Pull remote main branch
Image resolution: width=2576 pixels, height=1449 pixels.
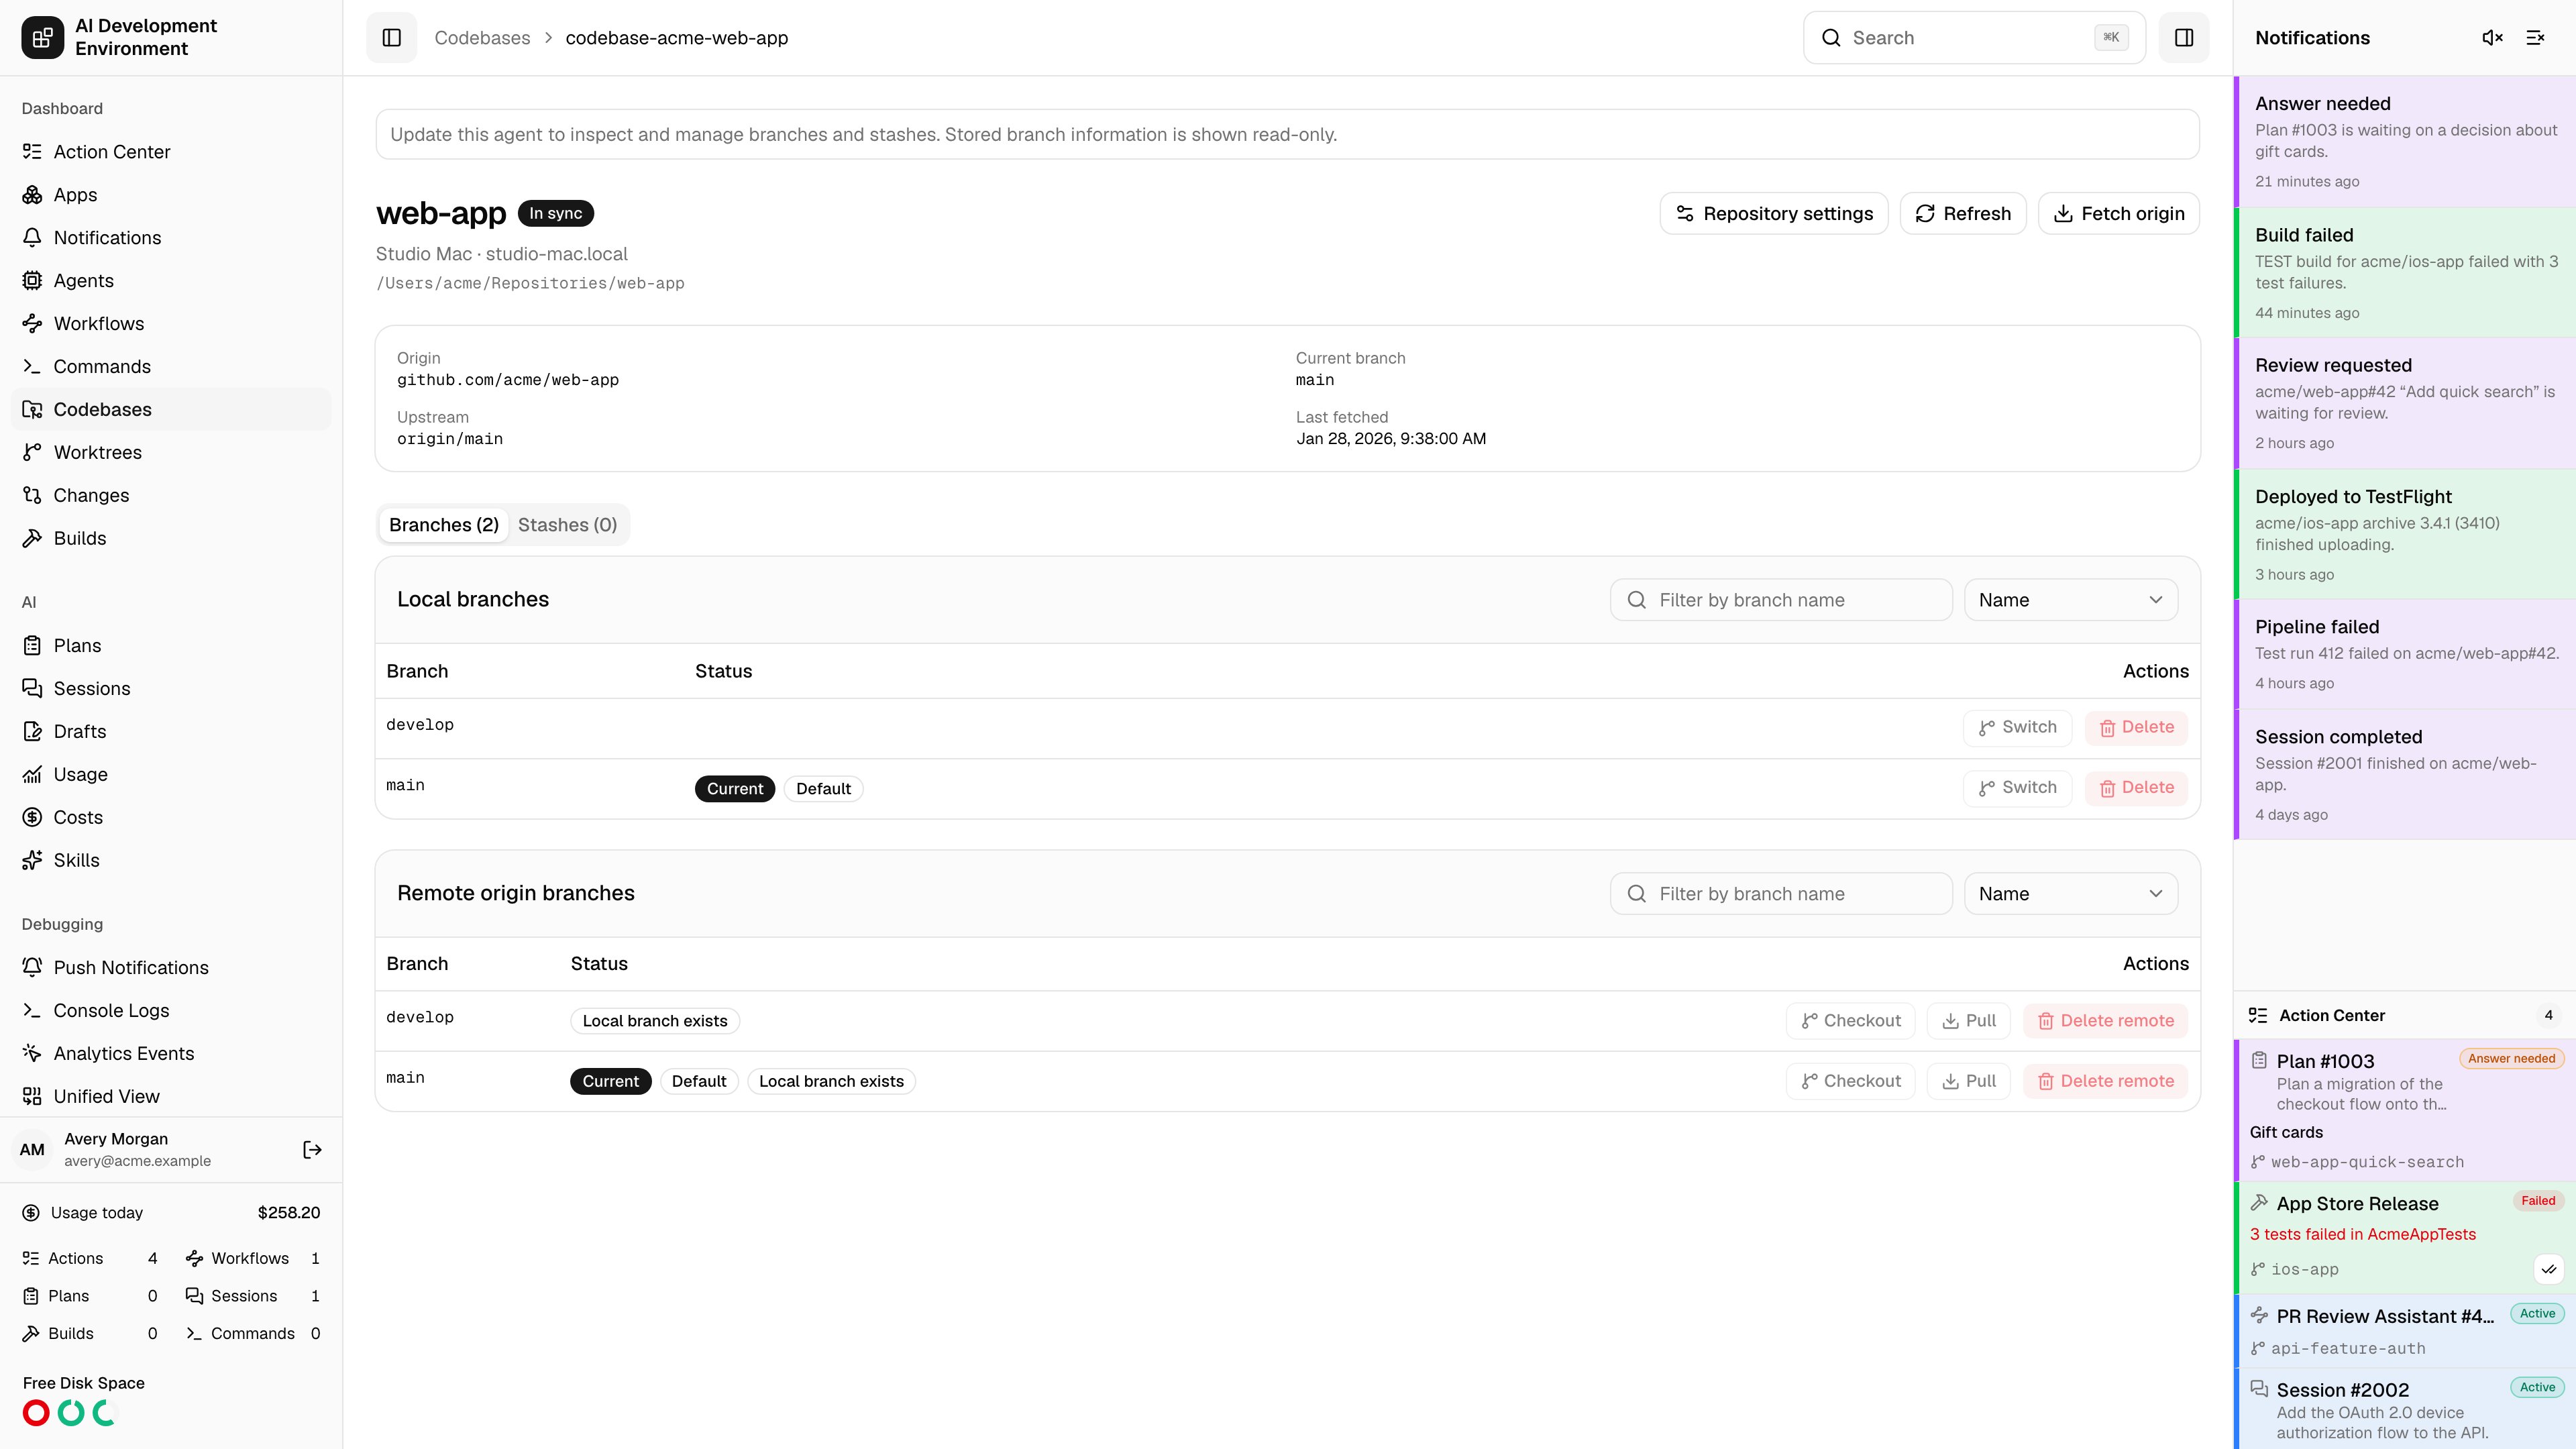[1968, 1081]
